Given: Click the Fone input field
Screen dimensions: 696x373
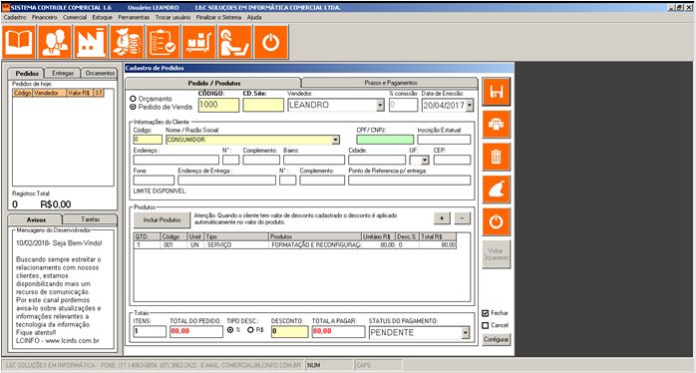Looking at the screenshot, I should (x=154, y=181).
